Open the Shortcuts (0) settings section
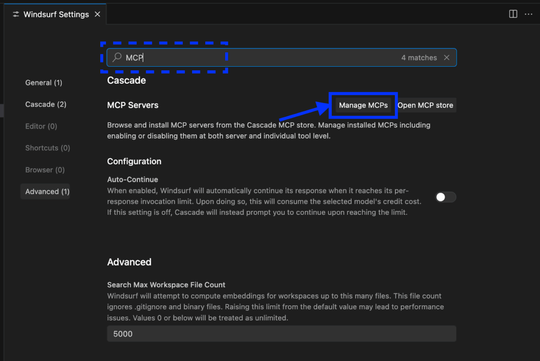This screenshot has width=540, height=361. tap(47, 148)
